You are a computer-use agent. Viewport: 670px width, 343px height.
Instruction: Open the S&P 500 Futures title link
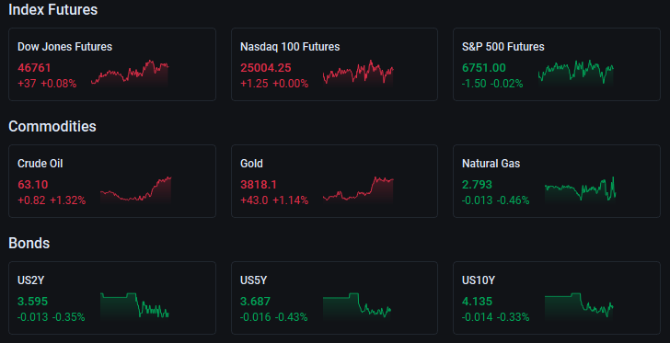(x=502, y=47)
